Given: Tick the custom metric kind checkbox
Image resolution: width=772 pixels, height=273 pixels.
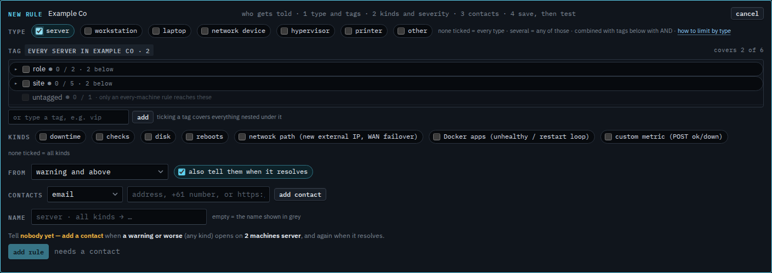Looking at the screenshot, I should click(x=608, y=136).
